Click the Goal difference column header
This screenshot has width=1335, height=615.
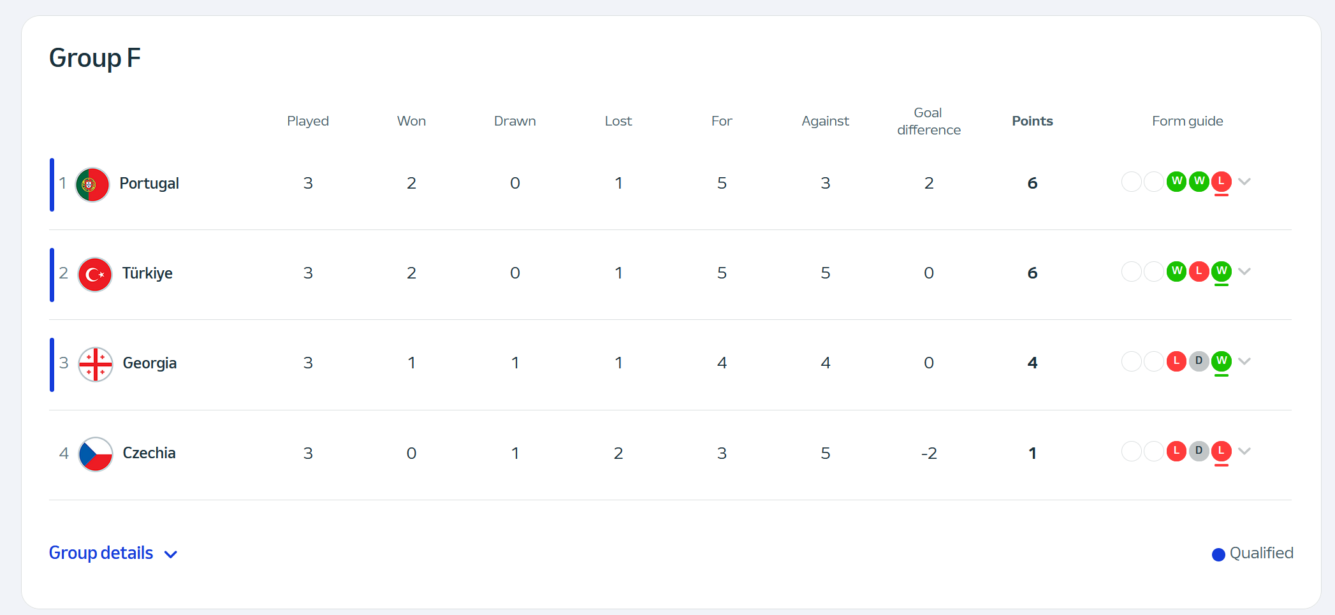coord(928,121)
